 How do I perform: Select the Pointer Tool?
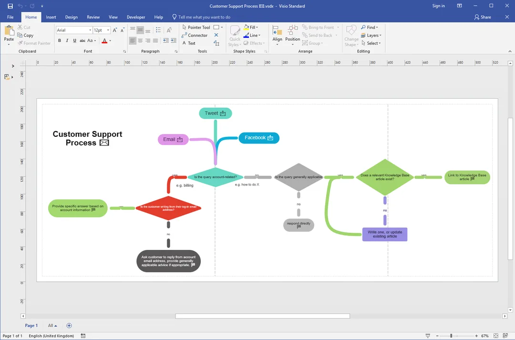pos(196,27)
